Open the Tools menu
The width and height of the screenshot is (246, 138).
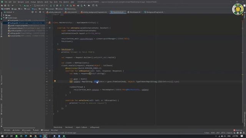(x=56, y=2)
